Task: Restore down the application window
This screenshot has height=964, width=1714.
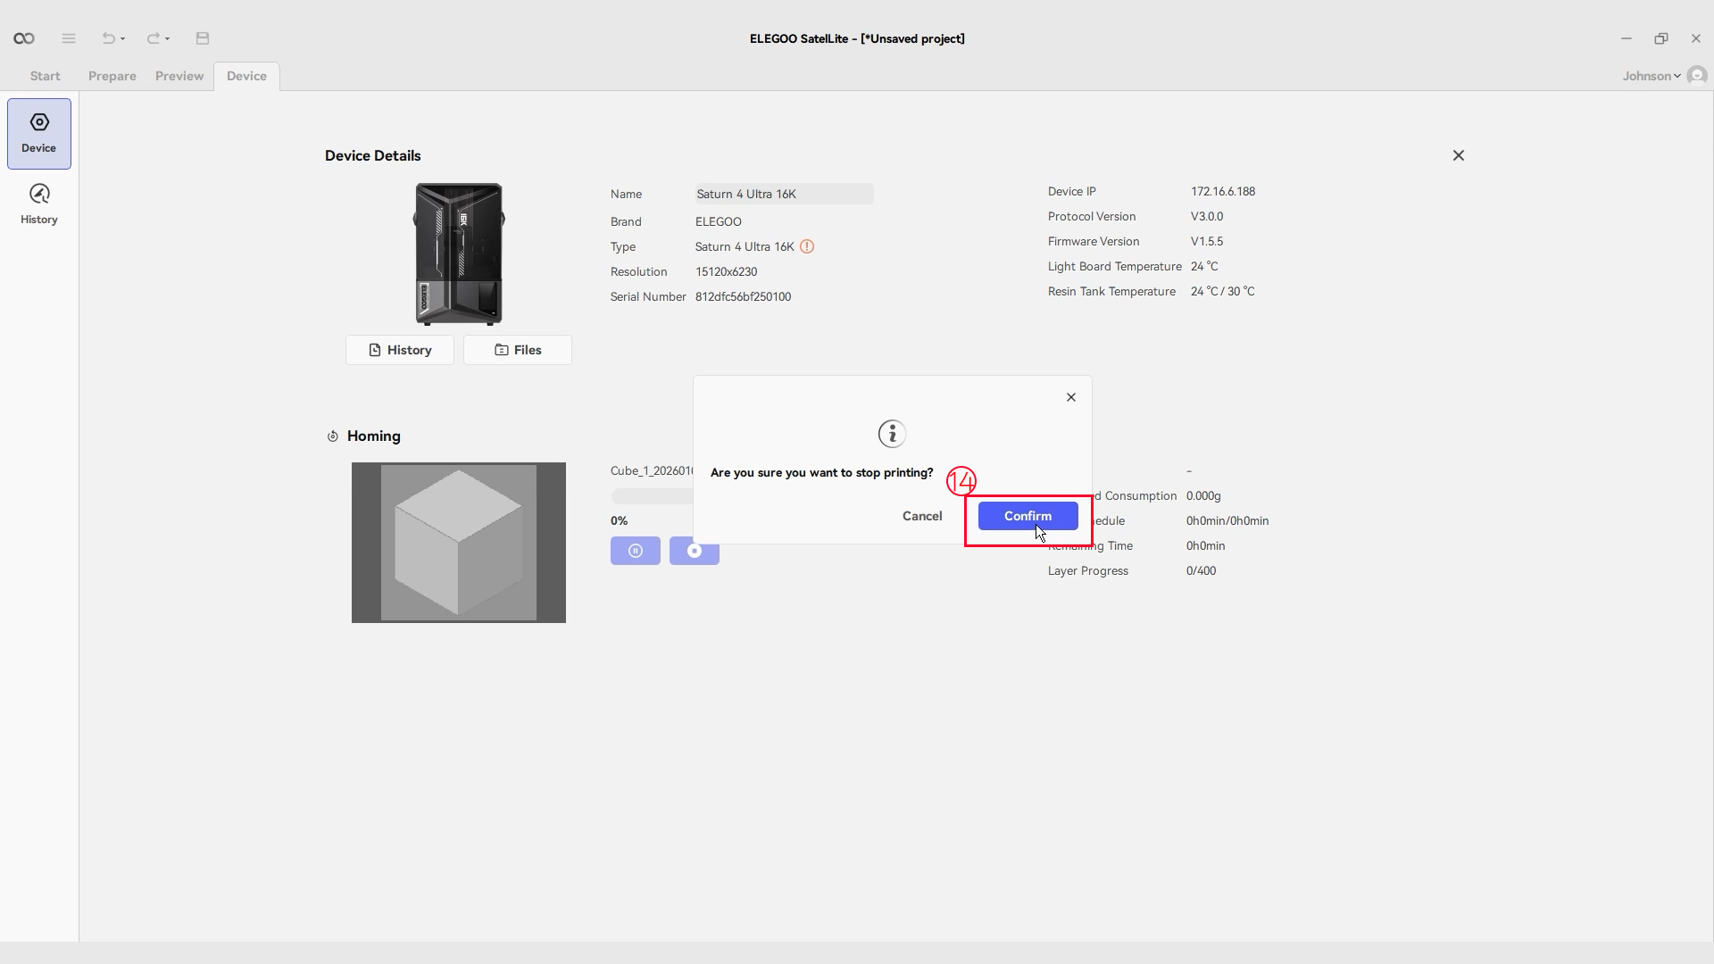Action: tap(1661, 38)
